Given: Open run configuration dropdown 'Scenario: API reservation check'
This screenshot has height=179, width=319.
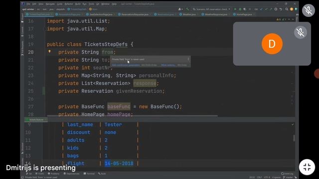Looking at the screenshot, I should [211, 9].
